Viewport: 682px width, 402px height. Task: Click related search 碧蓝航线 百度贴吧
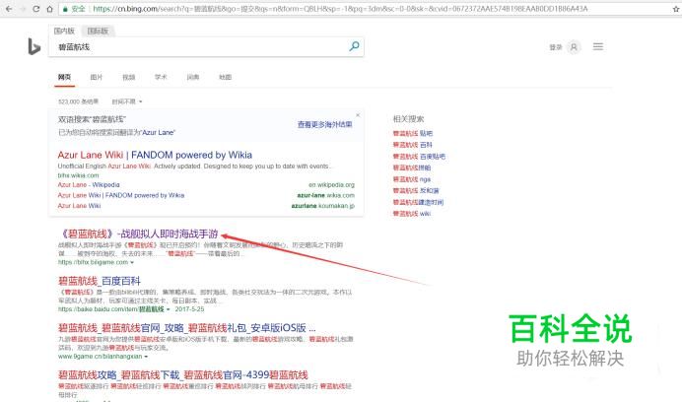point(419,157)
